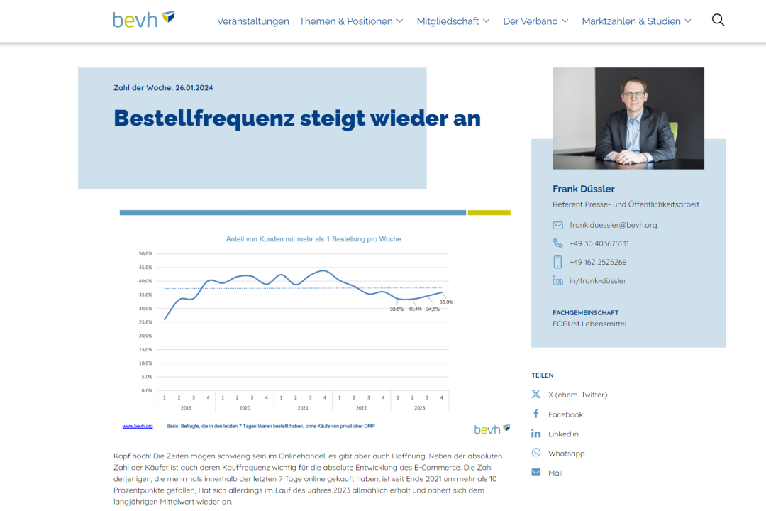Open the Der Verband menu
766x511 pixels.
point(531,21)
